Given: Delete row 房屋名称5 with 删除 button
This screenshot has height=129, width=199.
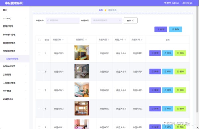Looking at the screenshot, I should tap(180, 53).
